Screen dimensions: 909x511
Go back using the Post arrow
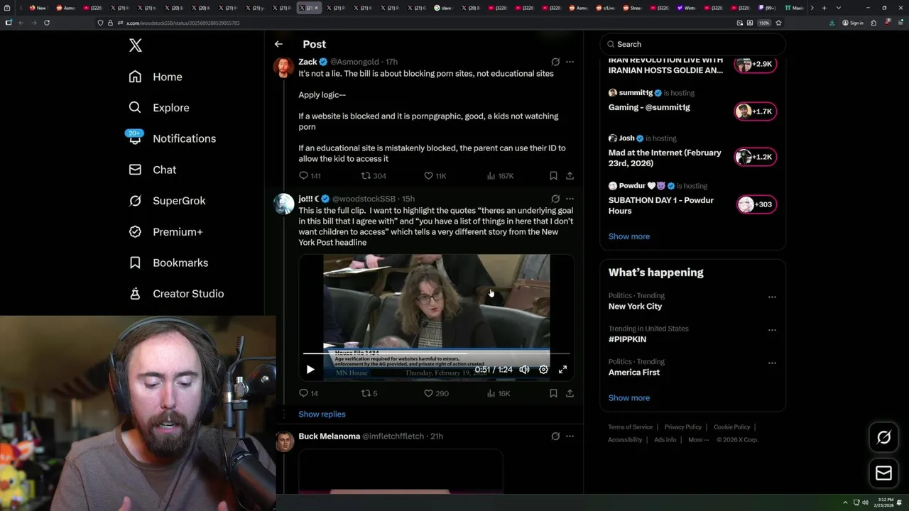pyautogui.click(x=278, y=44)
